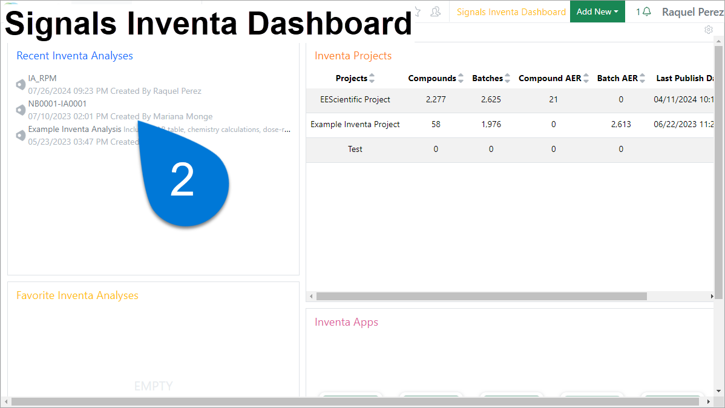Click the Batch AER sort arrows

(641, 77)
